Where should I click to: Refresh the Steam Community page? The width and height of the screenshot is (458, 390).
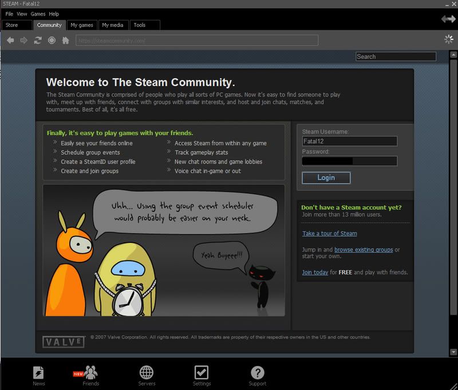click(x=37, y=40)
